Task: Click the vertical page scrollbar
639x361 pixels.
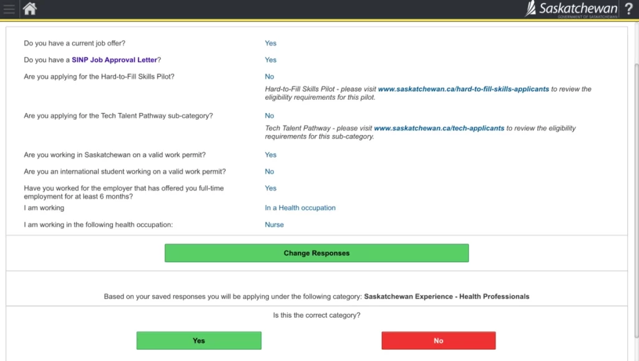Action: click(636, 187)
